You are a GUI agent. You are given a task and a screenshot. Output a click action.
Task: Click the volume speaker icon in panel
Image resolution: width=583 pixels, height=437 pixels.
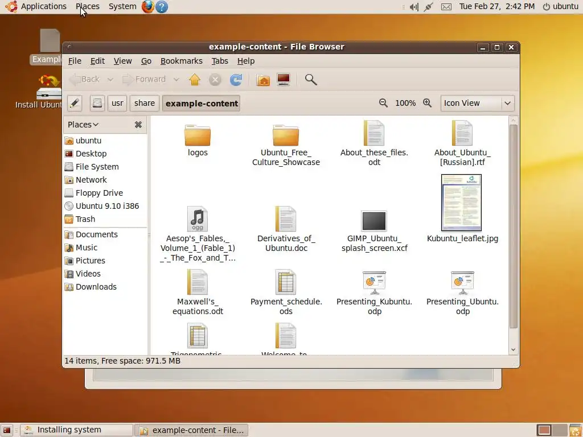(414, 7)
